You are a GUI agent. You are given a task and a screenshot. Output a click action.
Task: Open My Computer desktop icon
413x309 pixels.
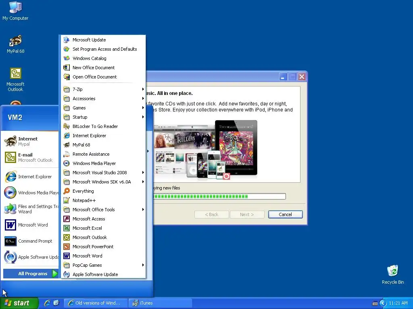pyautogui.click(x=15, y=11)
